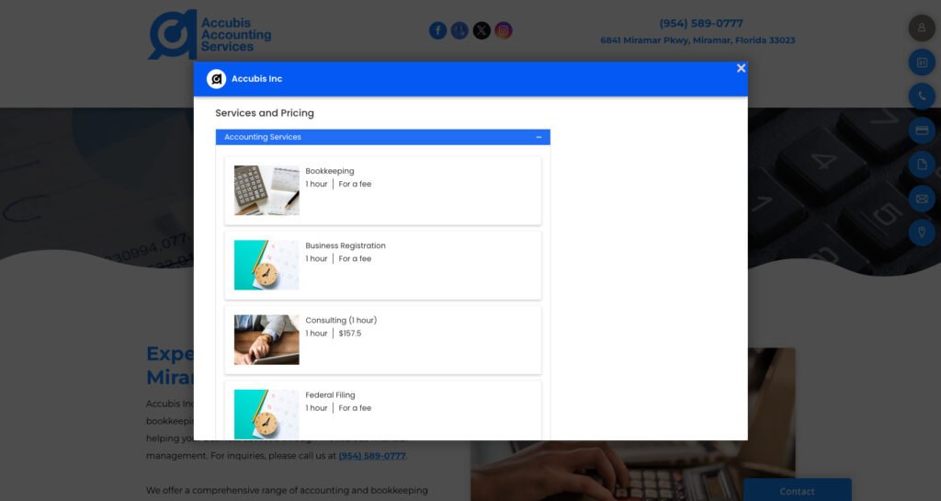Click the map location pin icon
Image resolution: width=941 pixels, height=501 pixels.
[922, 233]
